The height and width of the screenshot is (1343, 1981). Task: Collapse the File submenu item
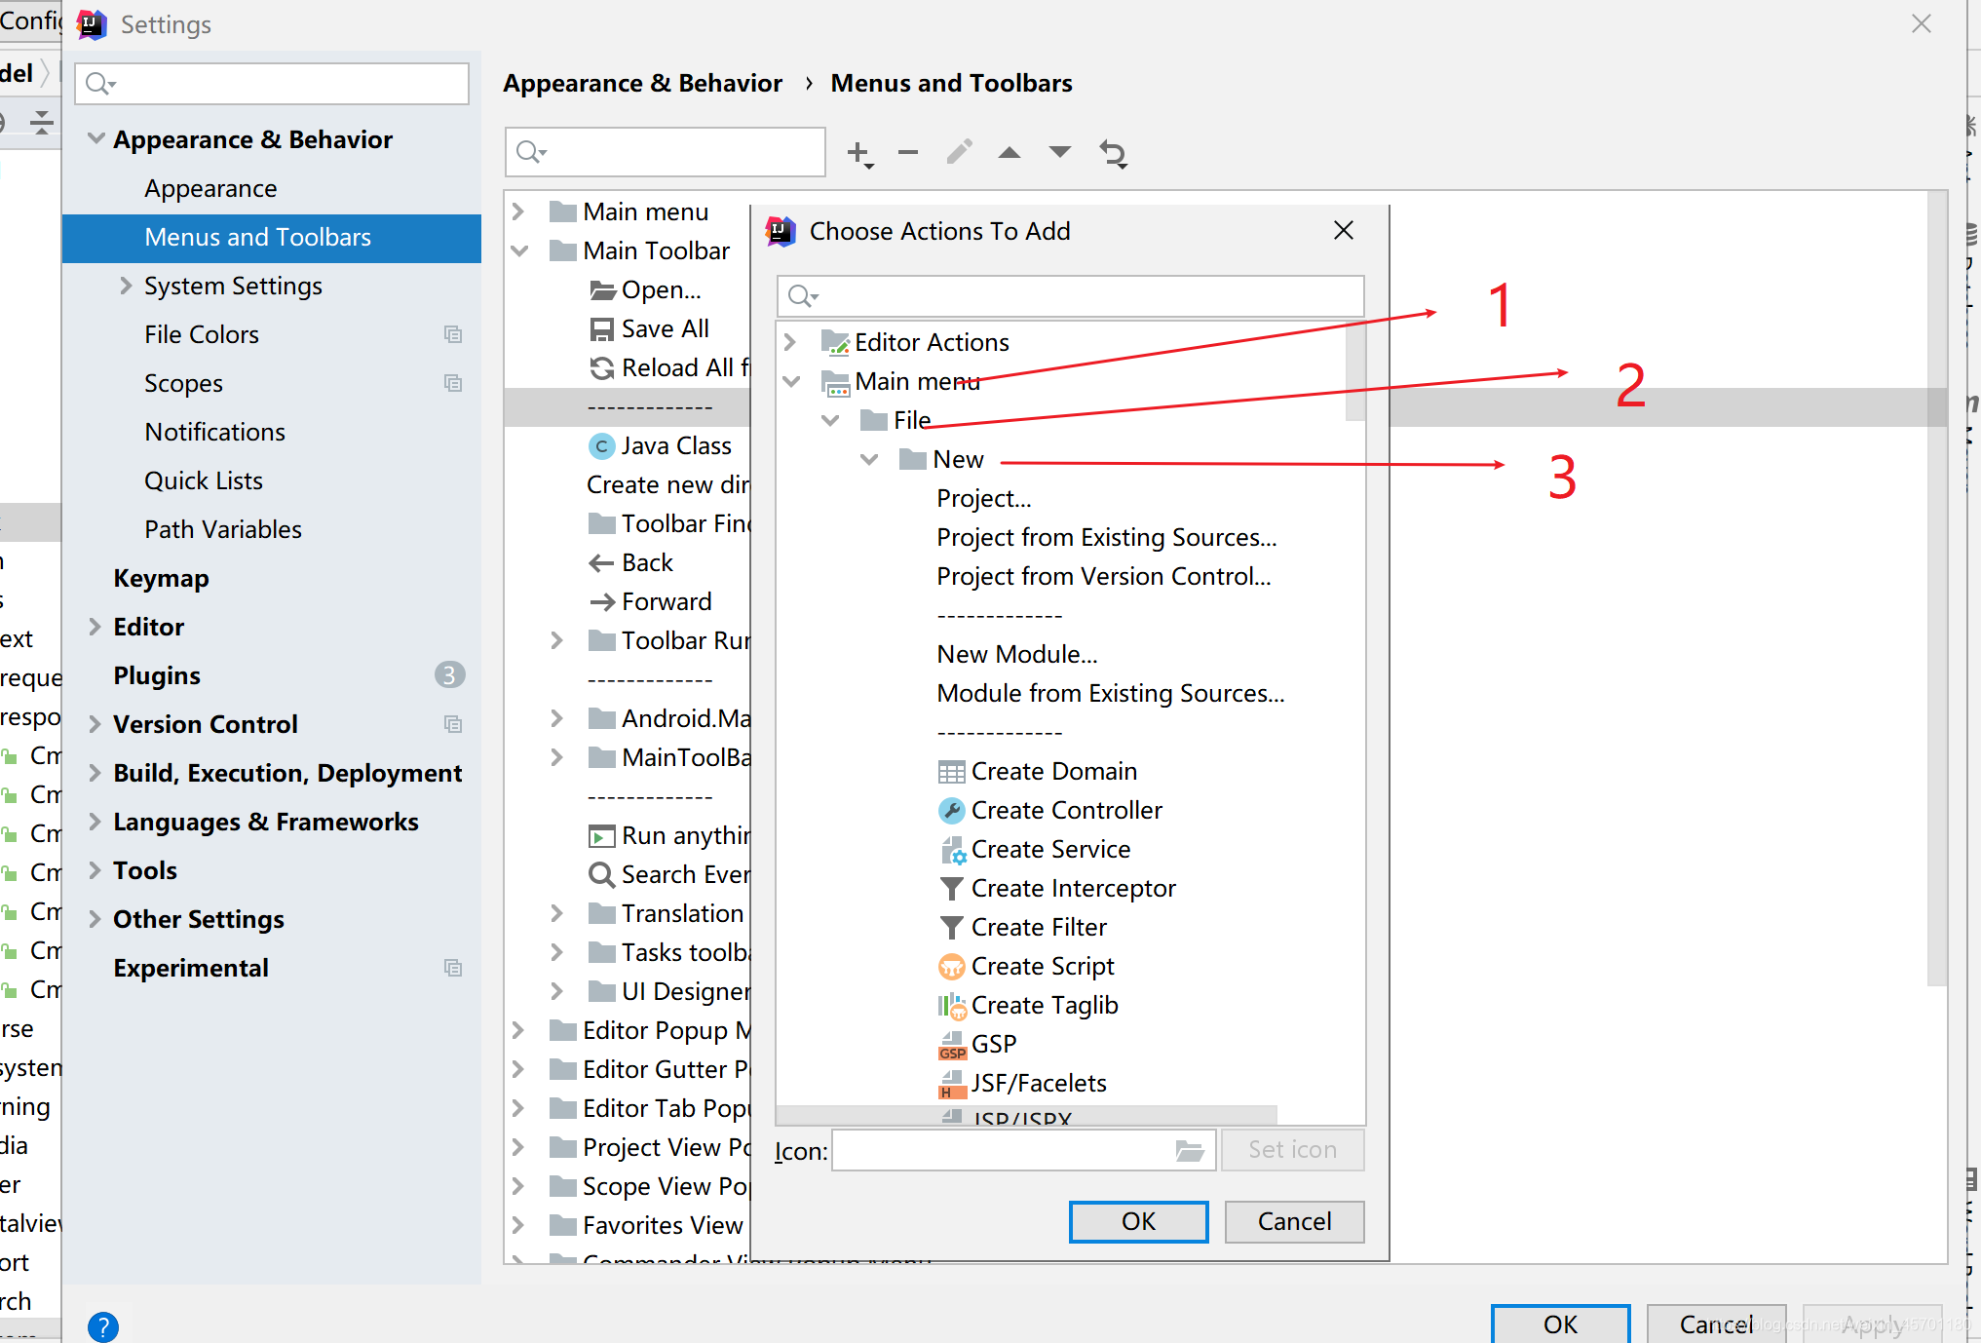[x=827, y=420]
